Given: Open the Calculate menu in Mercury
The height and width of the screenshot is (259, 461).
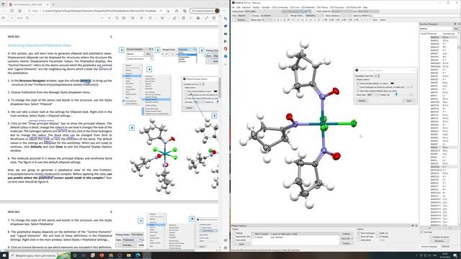Looking at the screenshot, I should coord(266,7).
